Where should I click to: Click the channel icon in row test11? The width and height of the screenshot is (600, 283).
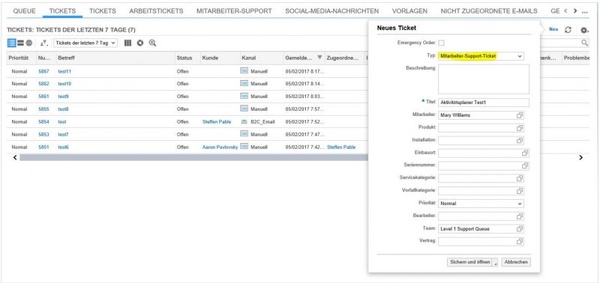(x=244, y=71)
